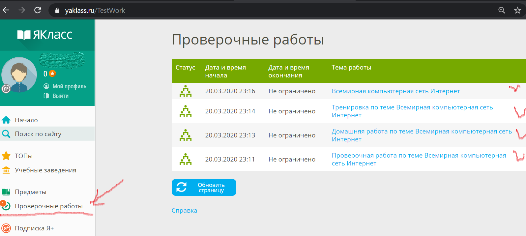Viewport: 526px width, 236px height.
Task: Bookmark page with star icon
Action: pos(517,10)
